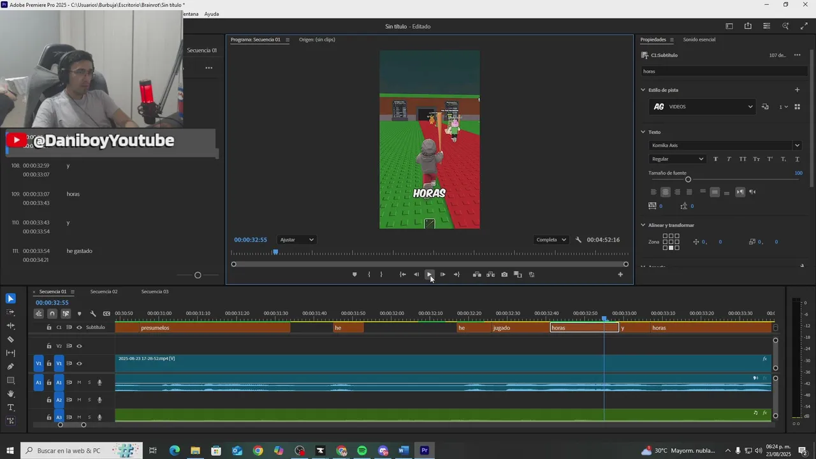Open the Ajustar zoom level dropdown
Screen dimensions: 816x459
pos(297,240)
